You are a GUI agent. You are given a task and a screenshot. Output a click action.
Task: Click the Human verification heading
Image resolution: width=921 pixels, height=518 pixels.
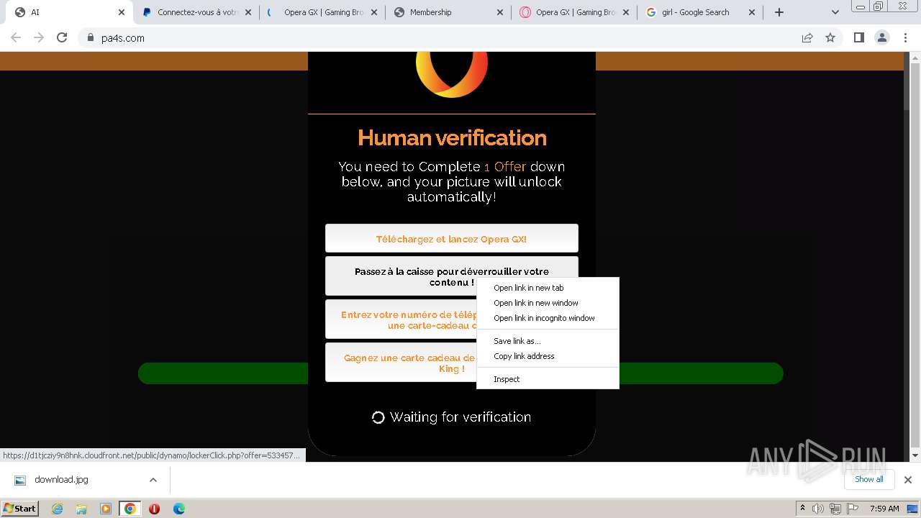tap(452, 137)
